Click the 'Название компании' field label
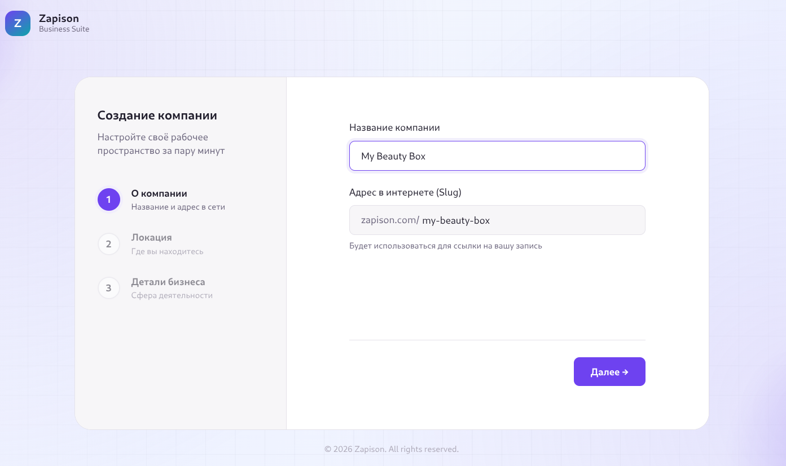Image resolution: width=786 pixels, height=466 pixels. point(394,128)
